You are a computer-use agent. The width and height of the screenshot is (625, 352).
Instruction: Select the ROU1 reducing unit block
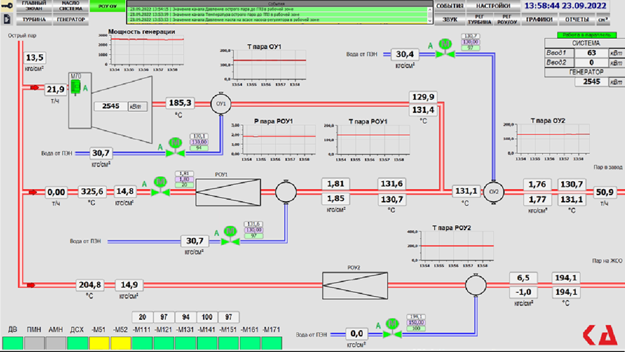pos(228,192)
